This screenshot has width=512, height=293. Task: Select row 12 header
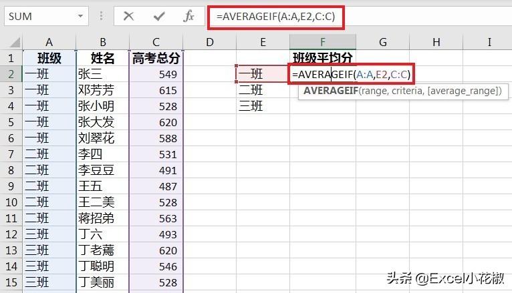click(11, 234)
